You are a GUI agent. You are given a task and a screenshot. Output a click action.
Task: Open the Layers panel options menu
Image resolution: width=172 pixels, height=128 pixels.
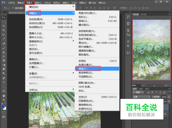[x=169, y=89]
